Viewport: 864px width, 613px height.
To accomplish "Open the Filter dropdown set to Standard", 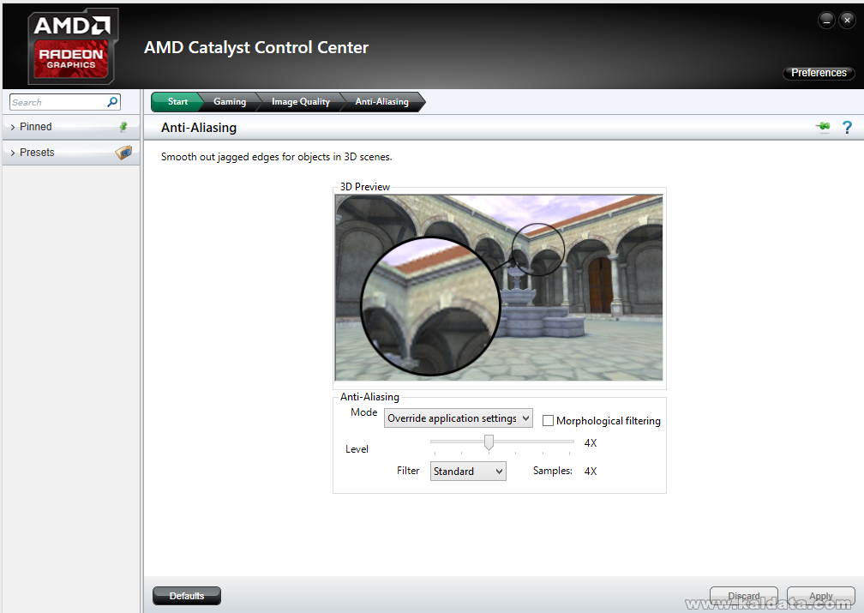I will tap(468, 472).
